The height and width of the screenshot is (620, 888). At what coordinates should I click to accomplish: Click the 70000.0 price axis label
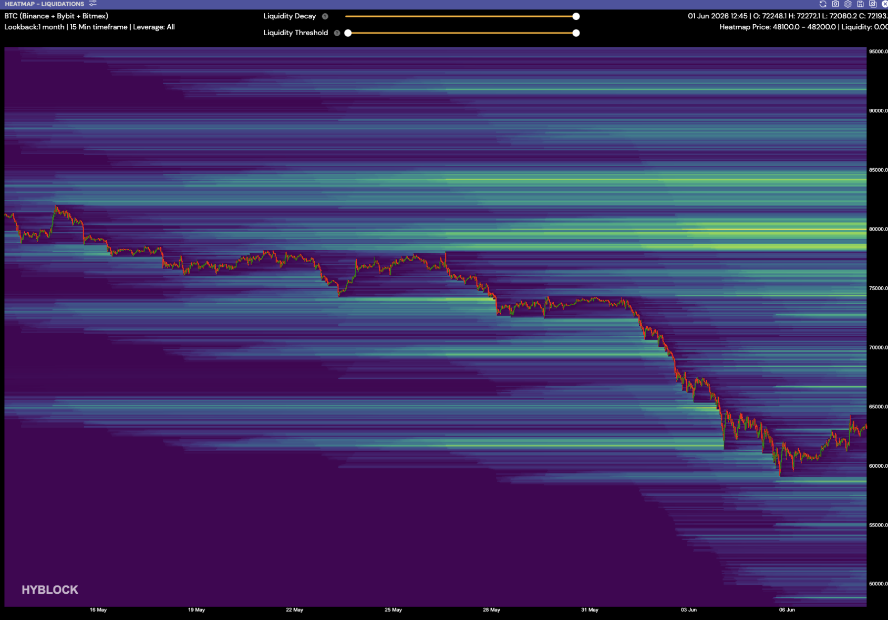[878, 348]
